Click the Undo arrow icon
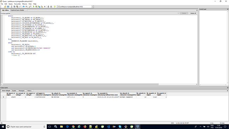The width and height of the screenshot is (229, 129). point(24,7)
